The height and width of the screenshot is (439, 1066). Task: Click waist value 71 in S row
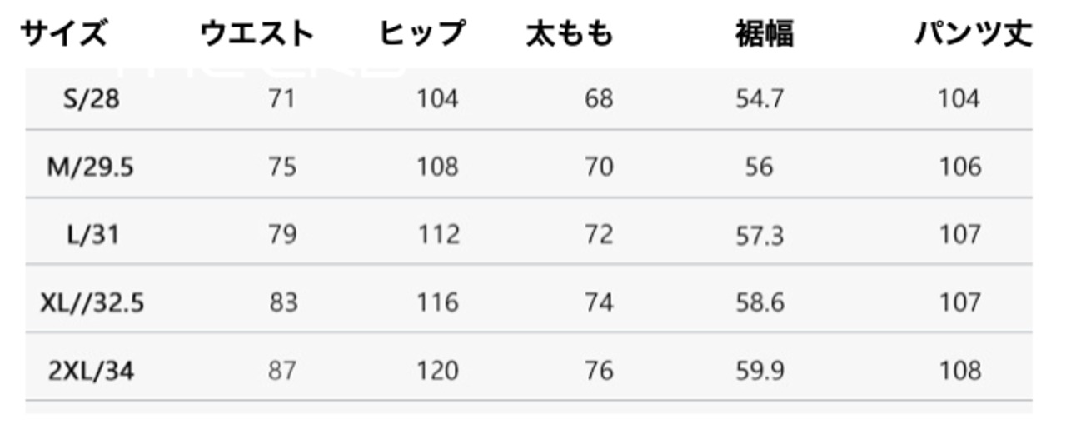coord(282,99)
